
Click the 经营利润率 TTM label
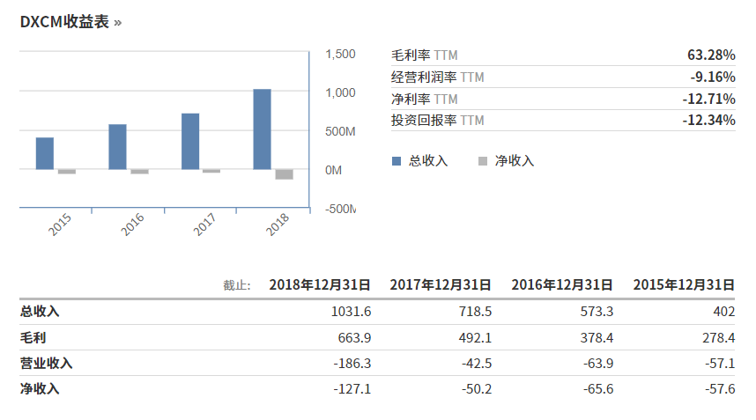tap(437, 77)
